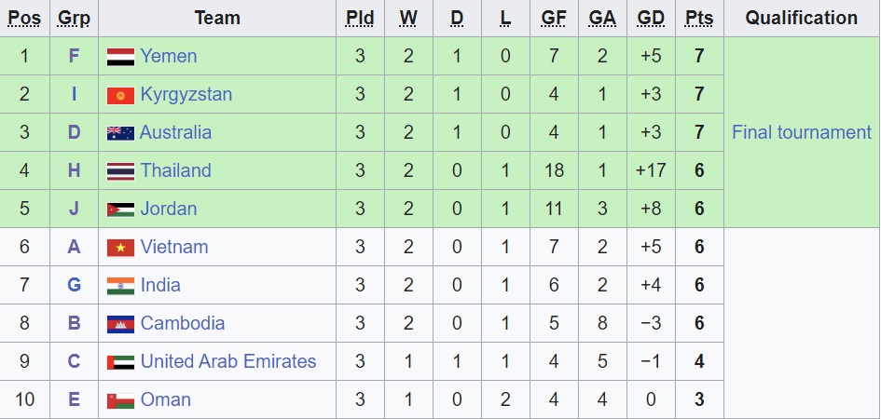Open the Yemen team link

(x=169, y=56)
